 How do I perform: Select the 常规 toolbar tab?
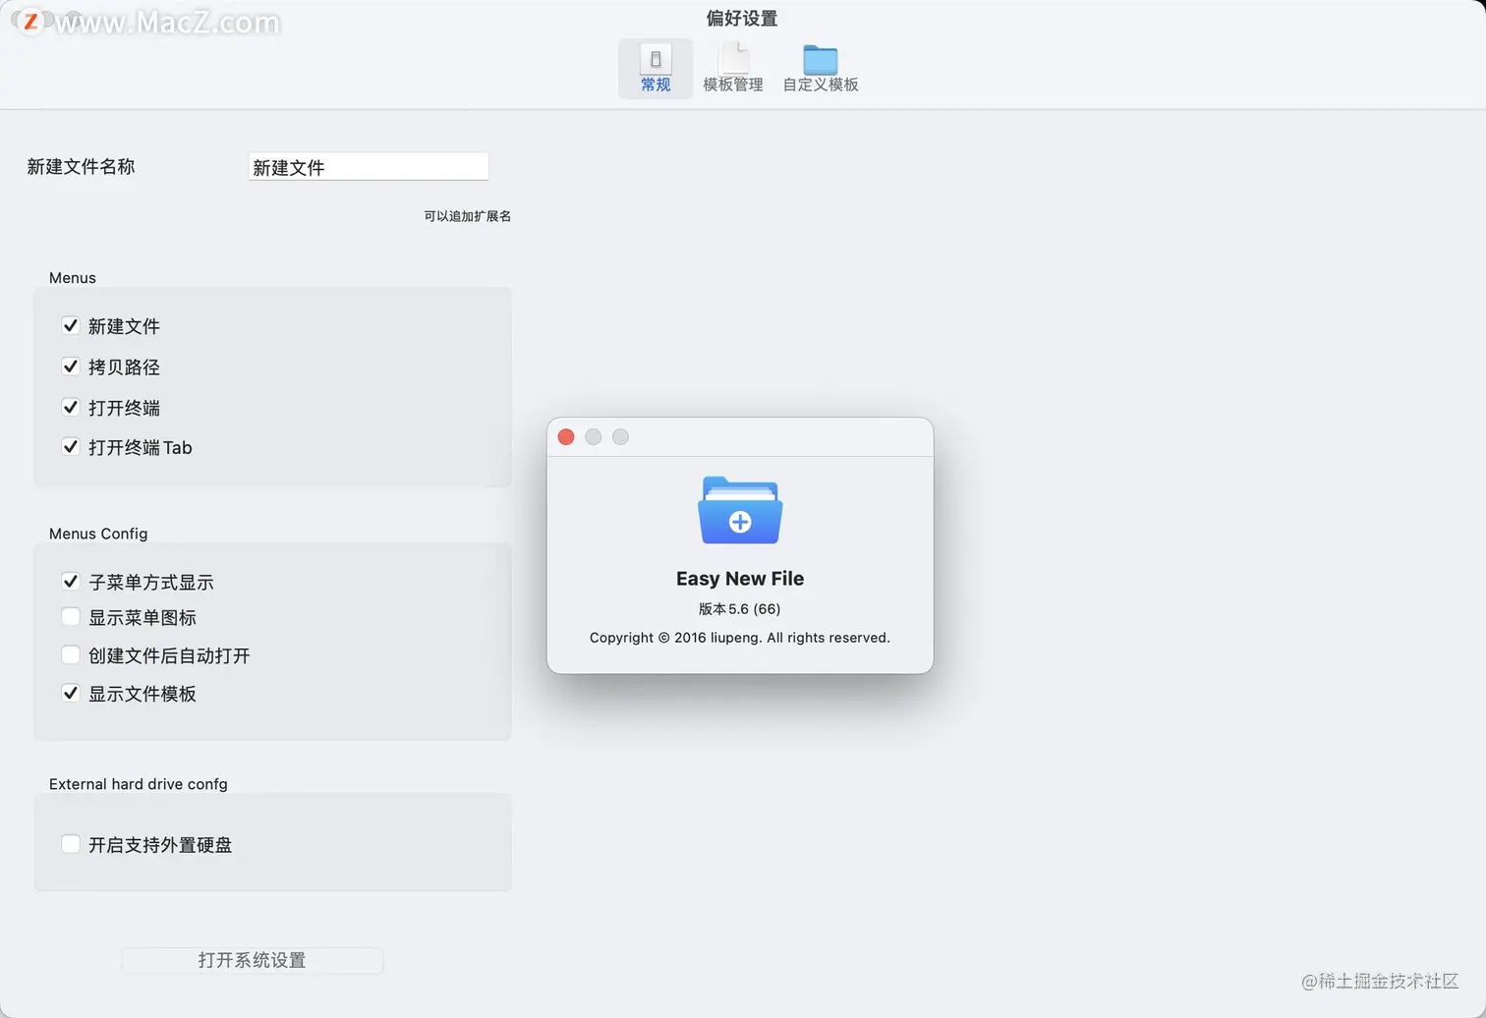pos(656,69)
